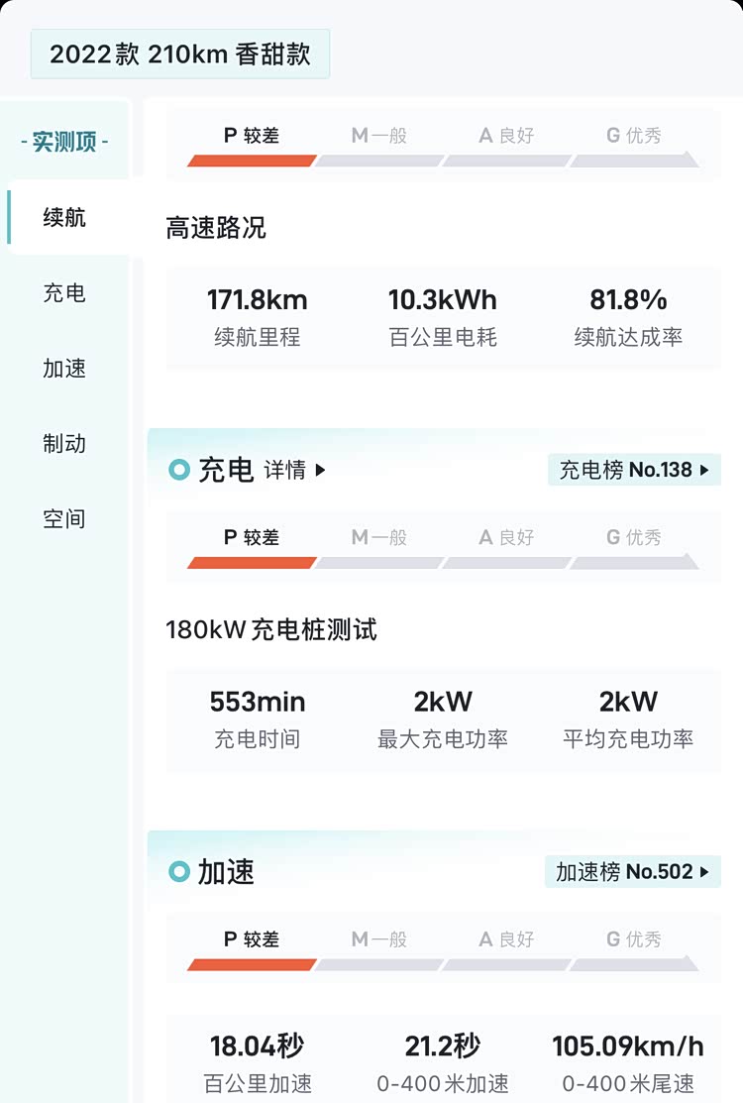Jump to 制动 sidebar section
743x1103 pixels.
(x=64, y=443)
